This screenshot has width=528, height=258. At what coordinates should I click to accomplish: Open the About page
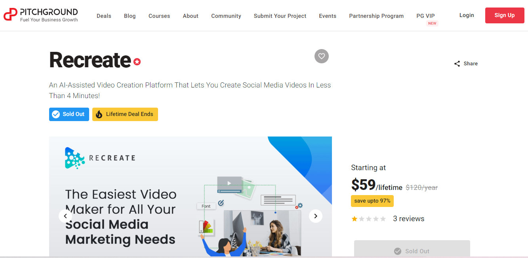(x=191, y=16)
